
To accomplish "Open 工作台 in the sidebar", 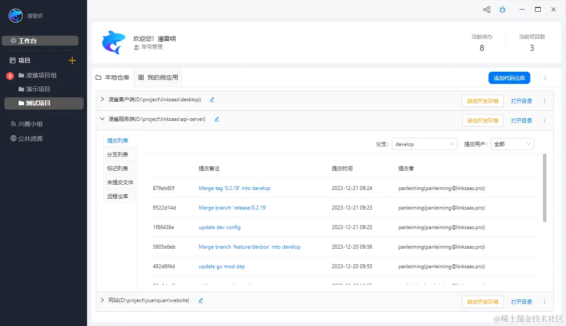I will [x=40, y=41].
